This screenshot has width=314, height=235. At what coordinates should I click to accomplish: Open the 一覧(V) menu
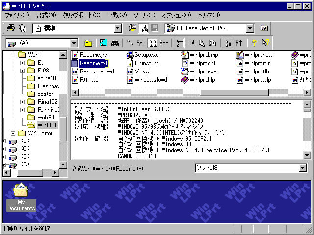tap(117, 15)
